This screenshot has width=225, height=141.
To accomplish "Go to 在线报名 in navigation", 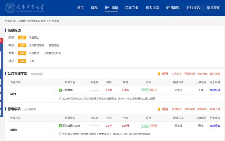I will pos(193,8).
